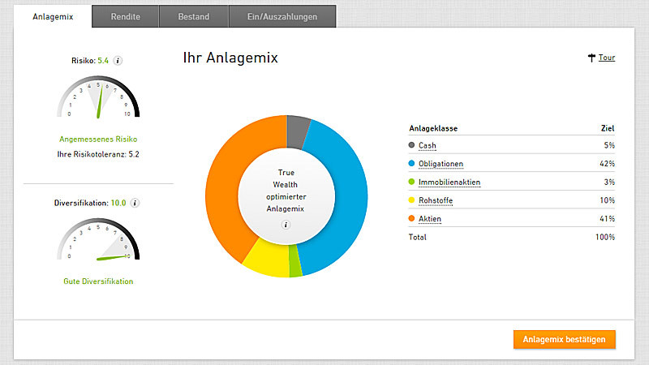The width and height of the screenshot is (649, 365).
Task: Click the 41% Aktien target value
Action: [x=607, y=219]
